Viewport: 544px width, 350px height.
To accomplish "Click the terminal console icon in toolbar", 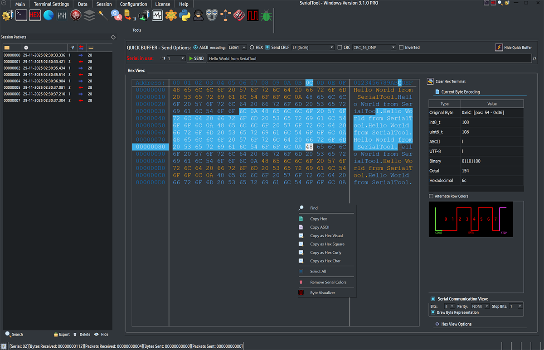I will coord(21,15).
